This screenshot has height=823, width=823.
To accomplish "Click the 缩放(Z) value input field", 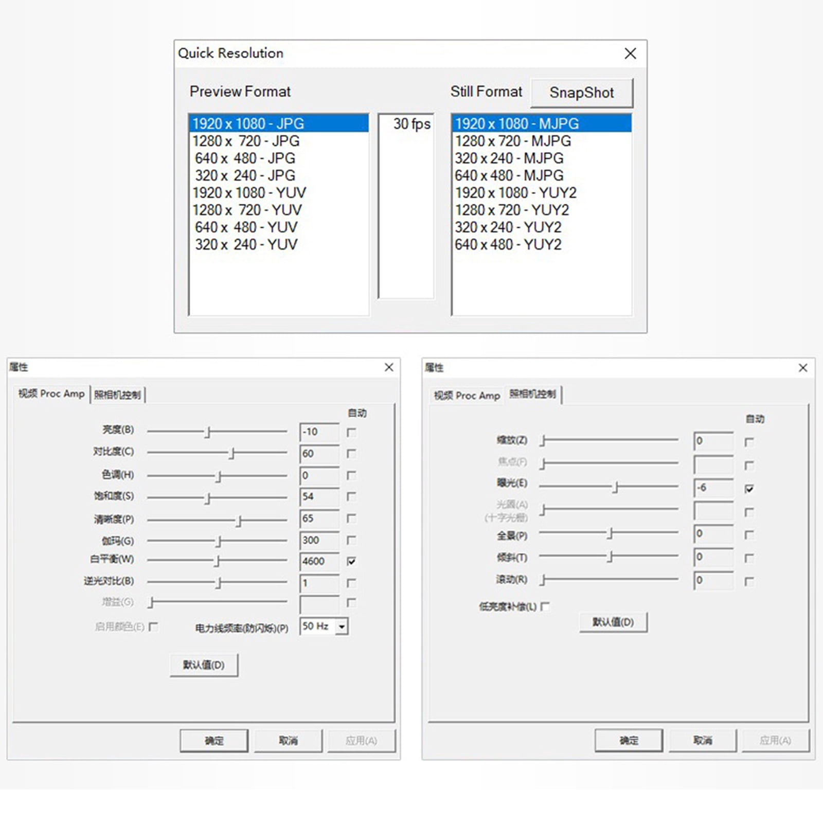I will point(713,441).
